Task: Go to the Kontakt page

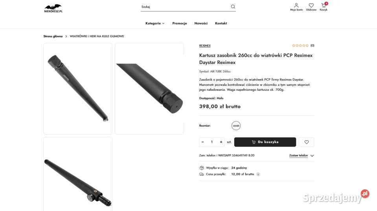Action: click(x=221, y=23)
